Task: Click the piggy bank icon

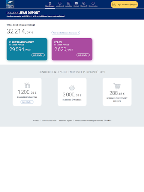Action: point(72,88)
